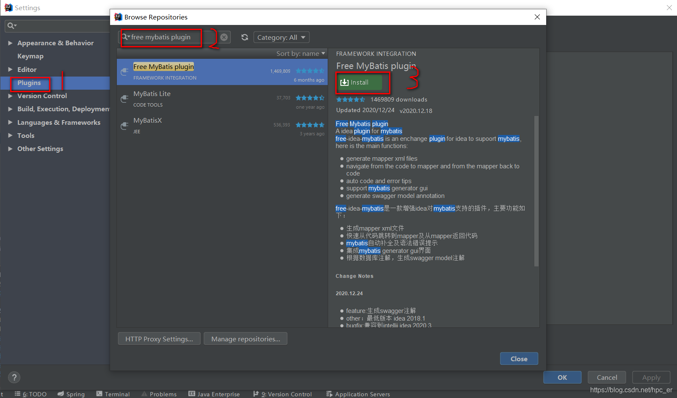
Task: Expand the Editor settings node
Action: point(10,69)
